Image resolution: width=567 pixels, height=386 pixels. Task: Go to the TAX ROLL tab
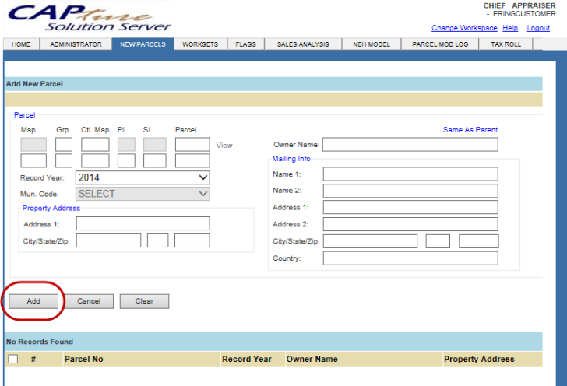pos(506,44)
